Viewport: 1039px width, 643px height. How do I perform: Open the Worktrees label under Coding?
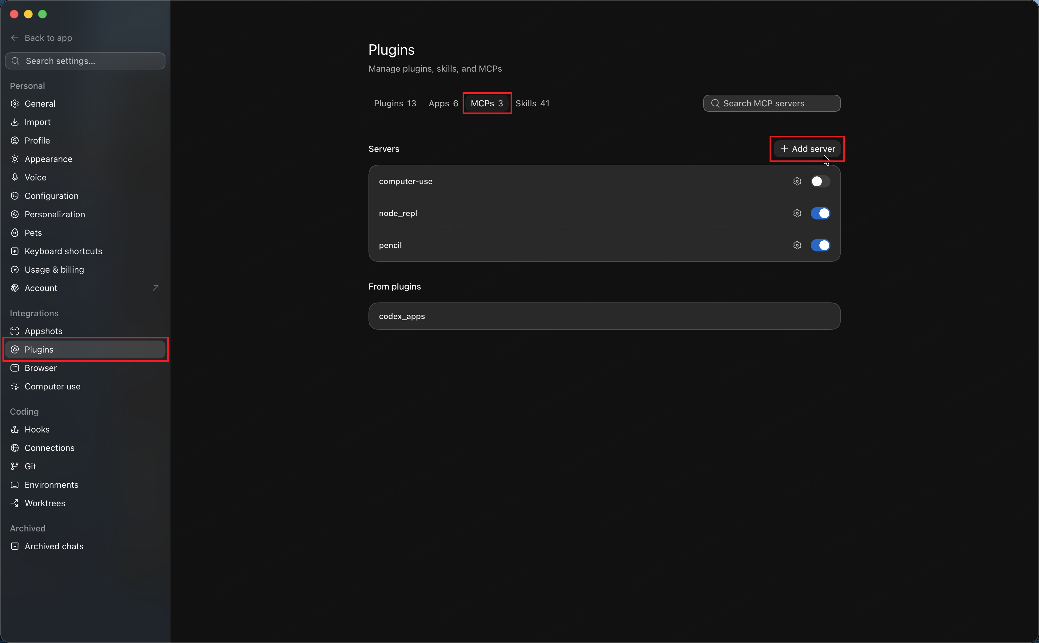click(x=45, y=503)
